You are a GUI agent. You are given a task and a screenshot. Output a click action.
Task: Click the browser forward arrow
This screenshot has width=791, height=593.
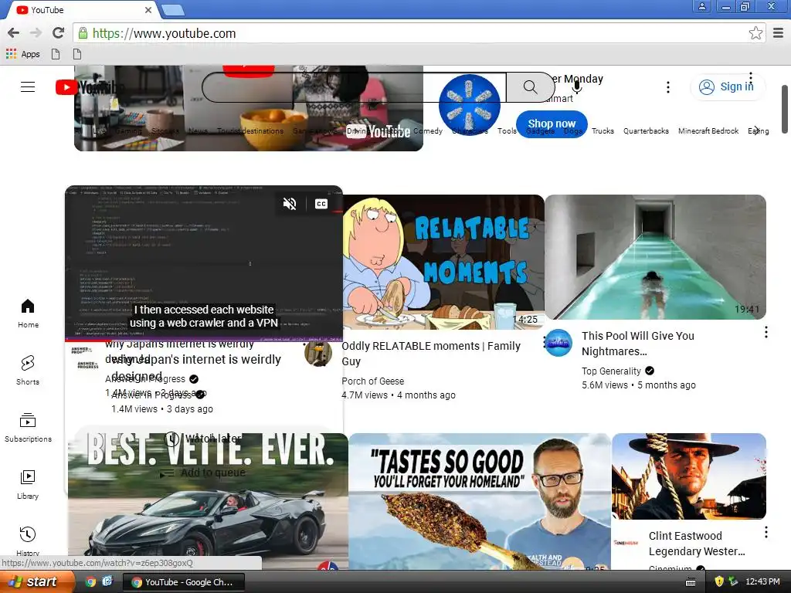click(36, 33)
